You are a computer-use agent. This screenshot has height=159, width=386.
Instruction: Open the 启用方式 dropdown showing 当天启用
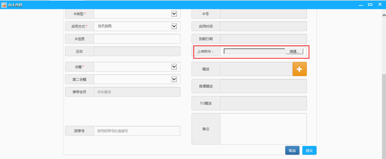[137, 26]
